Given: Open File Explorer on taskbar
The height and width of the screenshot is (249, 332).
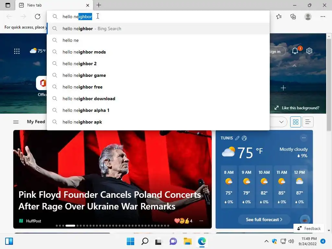Looking at the screenshot, I should click(188, 241).
